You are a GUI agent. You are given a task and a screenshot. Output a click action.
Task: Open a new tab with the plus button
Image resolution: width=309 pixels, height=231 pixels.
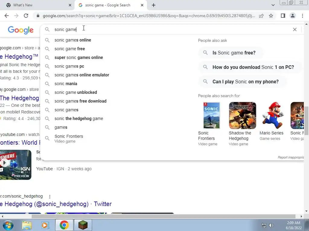coord(154,5)
